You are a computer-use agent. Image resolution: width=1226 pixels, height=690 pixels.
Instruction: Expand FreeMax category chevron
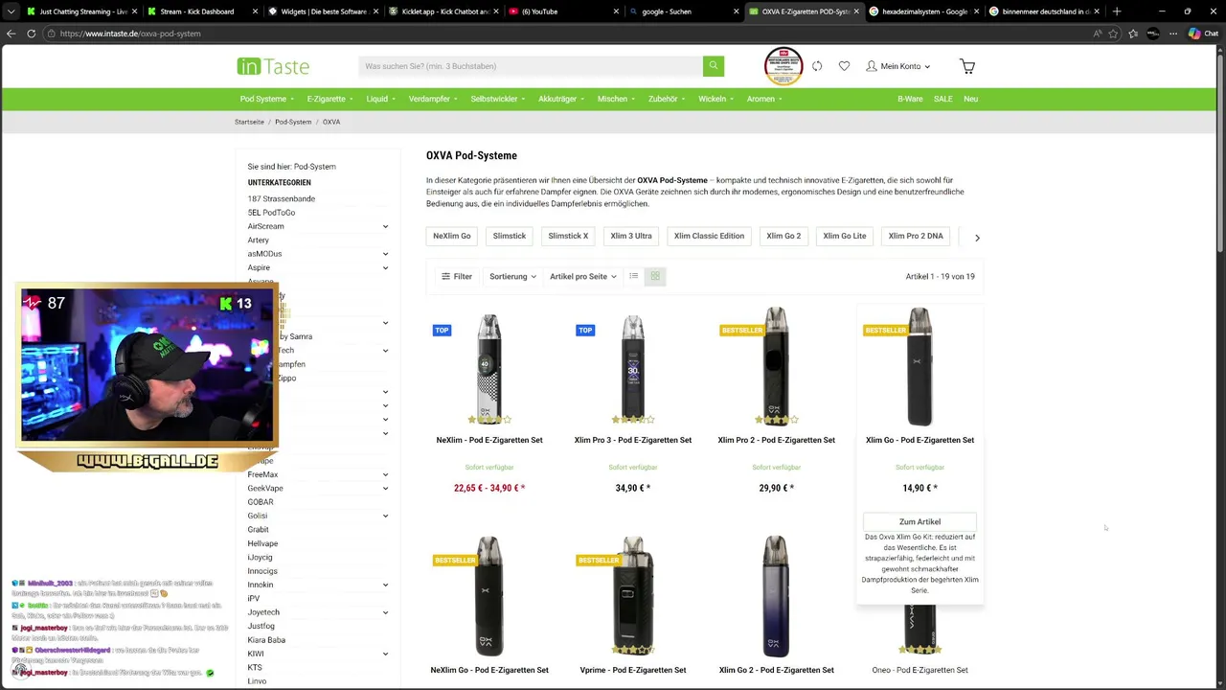pyautogui.click(x=385, y=474)
